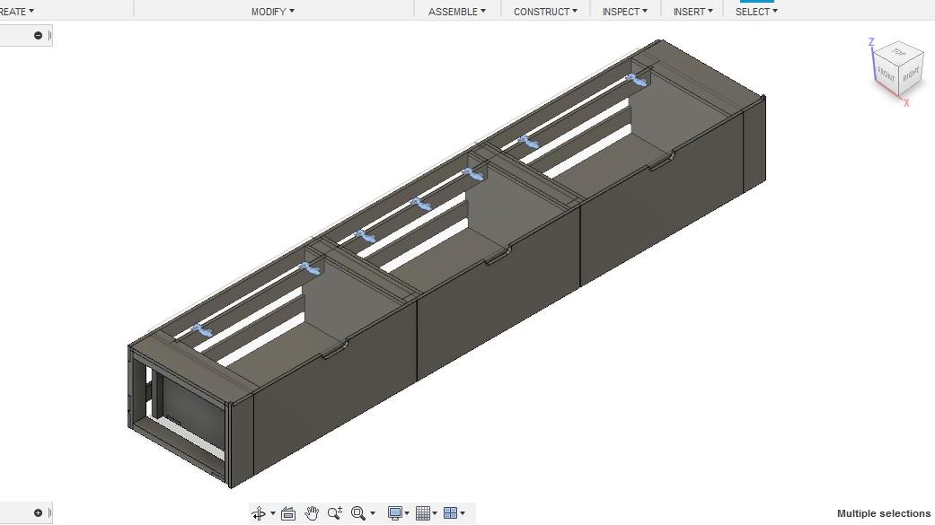This screenshot has width=935, height=525.
Task: Click the Viewports layout icon
Action: (451, 513)
